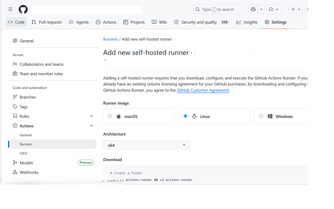Open the Pull requests tab
The image size is (334, 209).
point(47,22)
